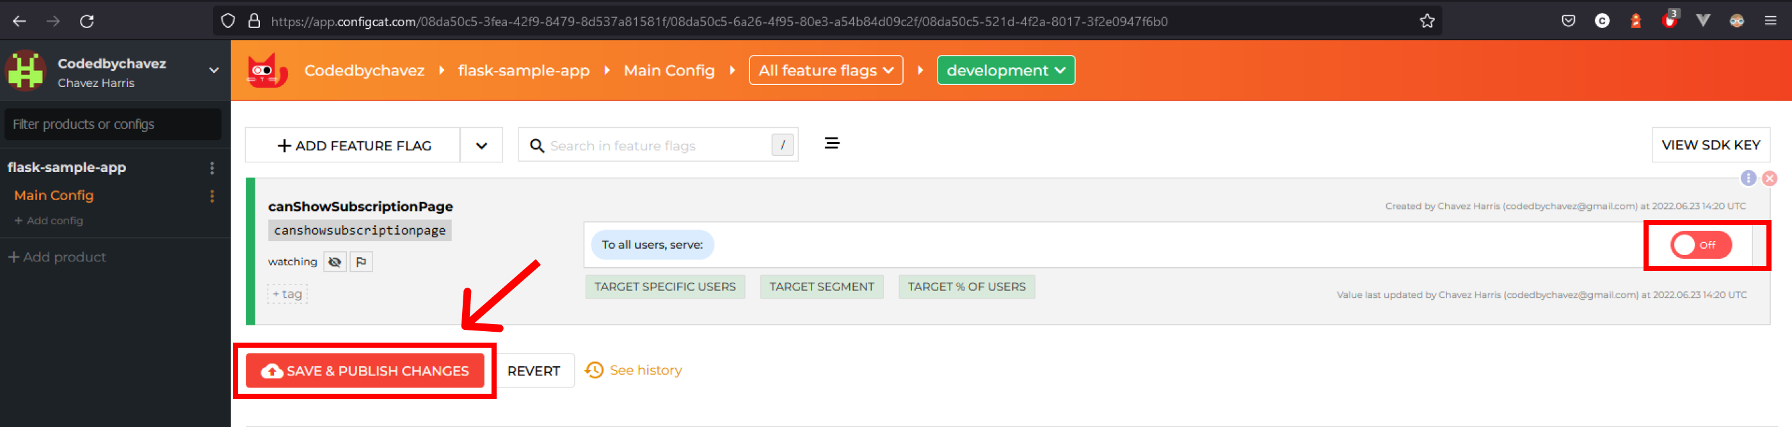The height and width of the screenshot is (427, 1792).
Task: Select Main Config in sidebar
Action: [54, 196]
